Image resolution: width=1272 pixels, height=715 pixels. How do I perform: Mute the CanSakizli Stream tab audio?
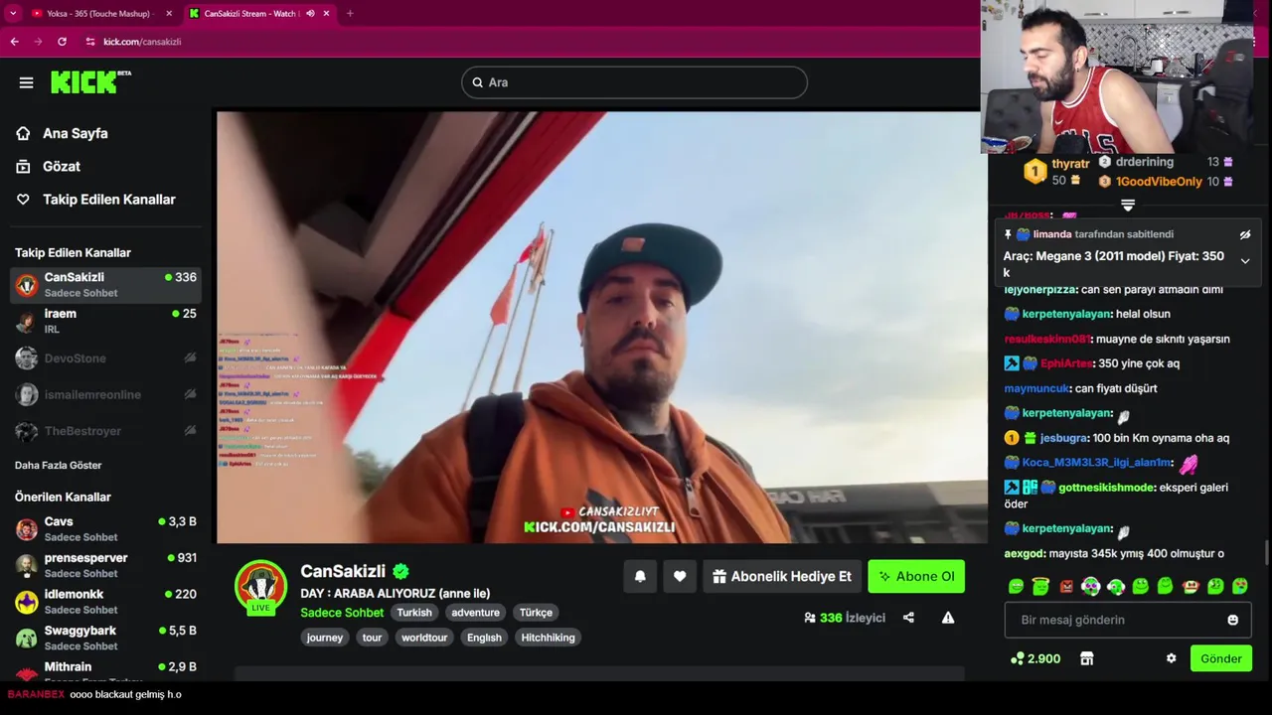tap(310, 13)
